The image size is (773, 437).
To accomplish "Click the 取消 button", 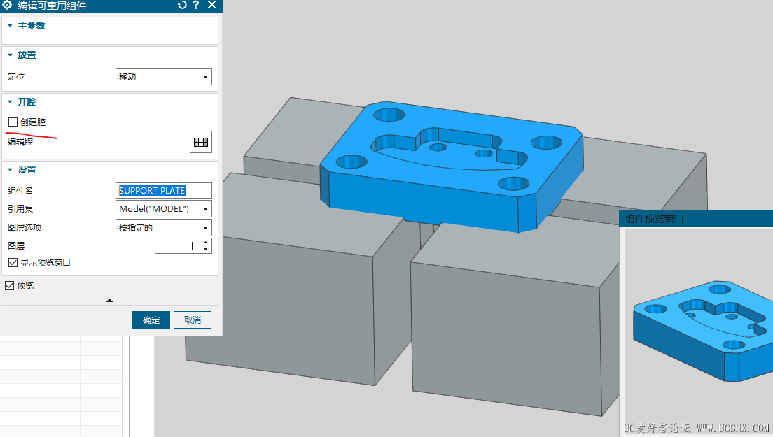I will 193,320.
